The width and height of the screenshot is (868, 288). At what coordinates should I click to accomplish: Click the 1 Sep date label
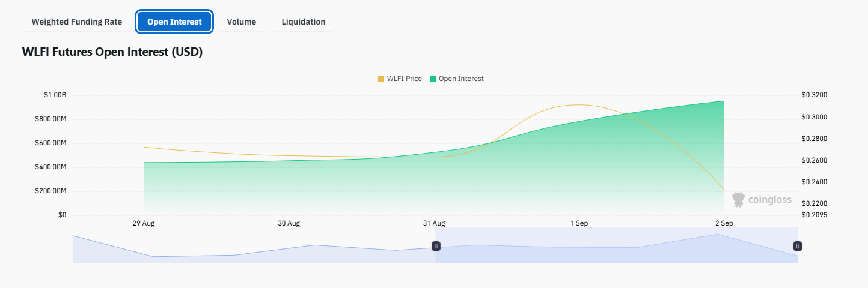click(579, 223)
